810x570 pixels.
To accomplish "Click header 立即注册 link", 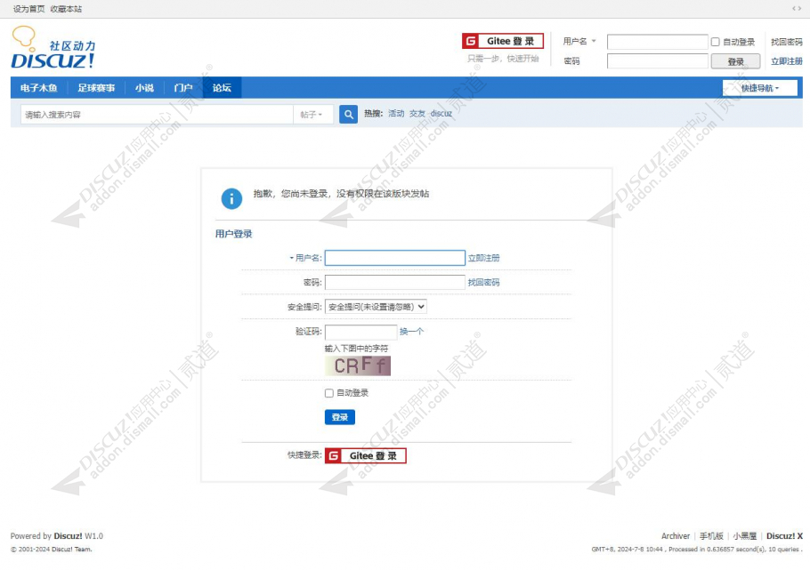I will (786, 61).
